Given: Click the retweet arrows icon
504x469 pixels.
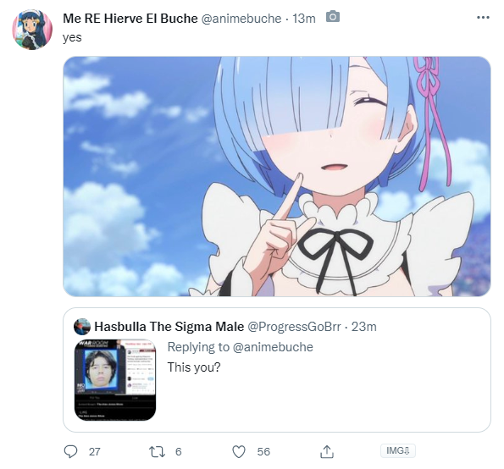Looking at the screenshot, I should coord(158,452).
